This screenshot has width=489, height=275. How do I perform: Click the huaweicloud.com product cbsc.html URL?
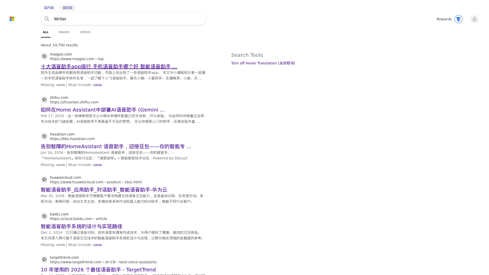[x=96, y=182]
